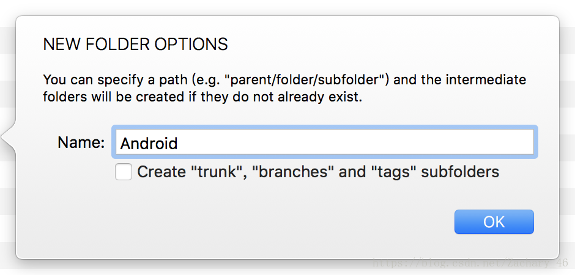Click the word Android in the Name field
This screenshot has height=275, width=575.
tap(149, 143)
